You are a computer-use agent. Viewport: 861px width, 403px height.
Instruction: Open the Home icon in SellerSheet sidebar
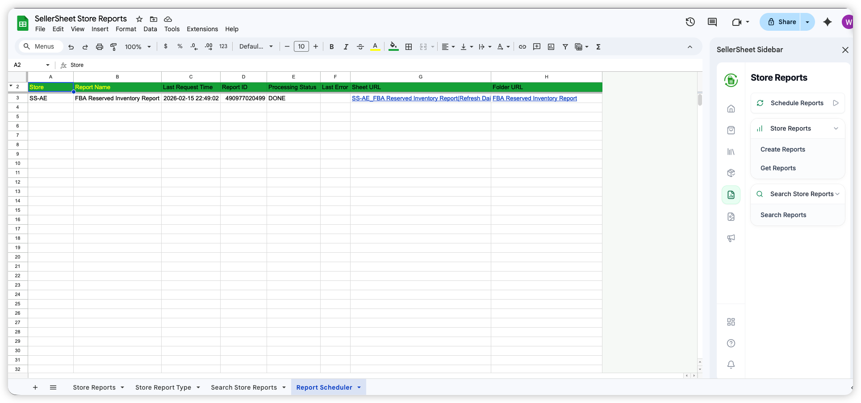click(731, 108)
